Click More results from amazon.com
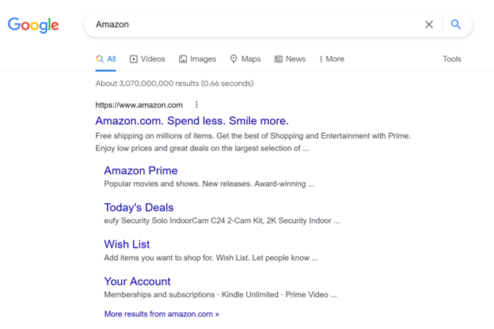Screen dimensions: 494x329 click(x=161, y=314)
